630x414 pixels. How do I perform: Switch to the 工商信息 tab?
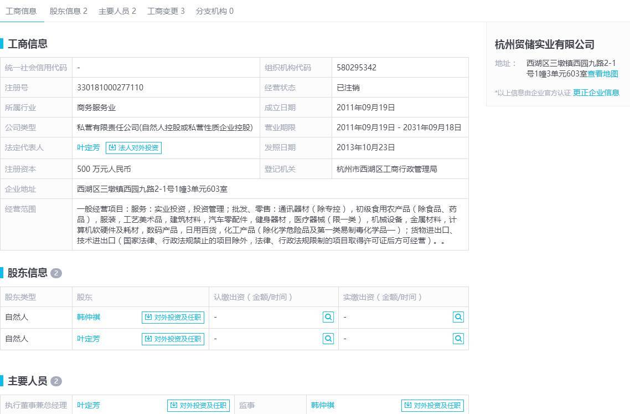pyautogui.click(x=21, y=11)
